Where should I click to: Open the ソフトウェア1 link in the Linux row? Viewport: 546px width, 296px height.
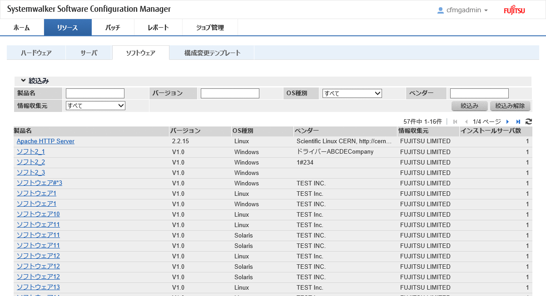pyautogui.click(x=36, y=193)
